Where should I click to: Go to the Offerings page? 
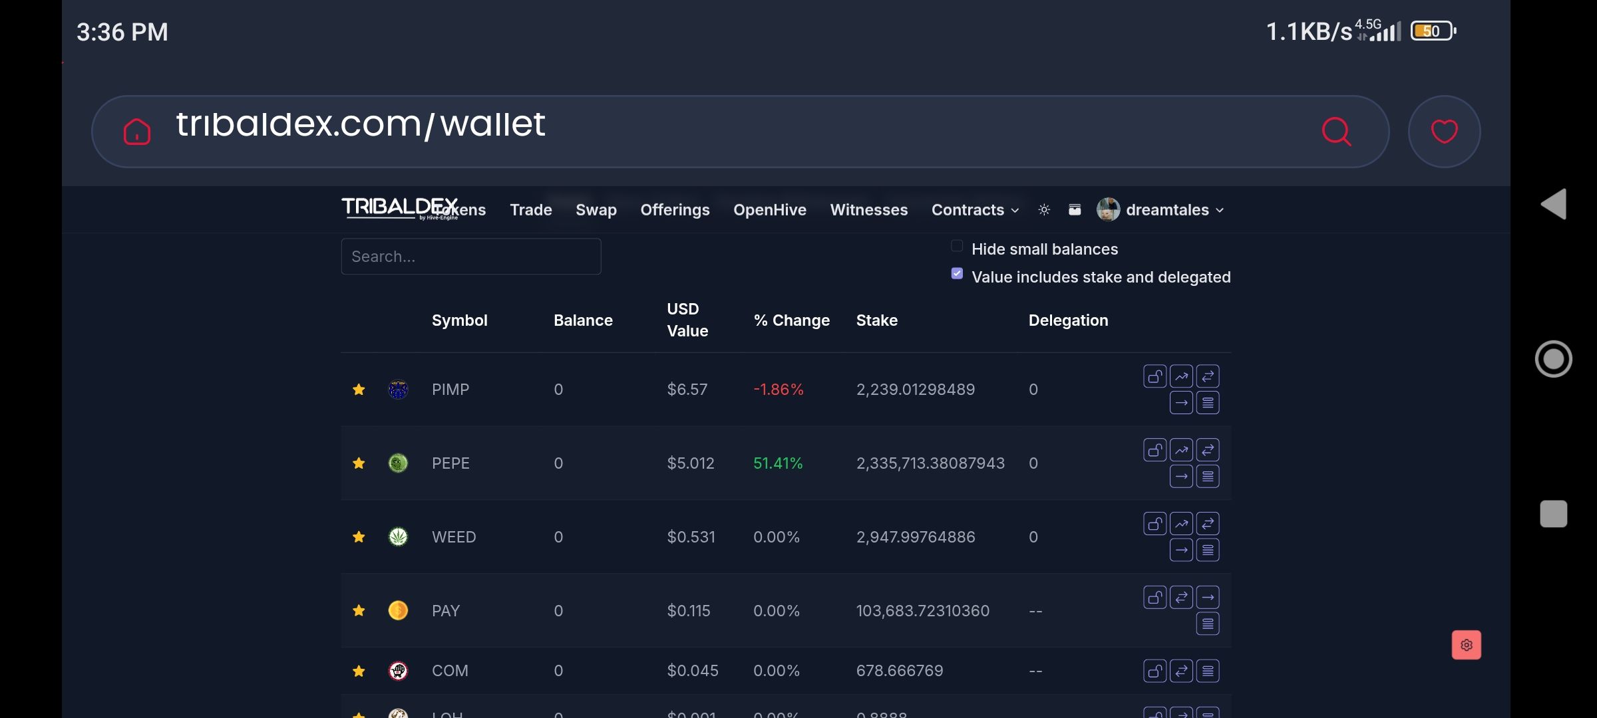(675, 210)
